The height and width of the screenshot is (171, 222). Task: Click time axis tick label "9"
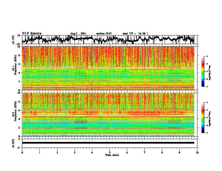[179, 153]
